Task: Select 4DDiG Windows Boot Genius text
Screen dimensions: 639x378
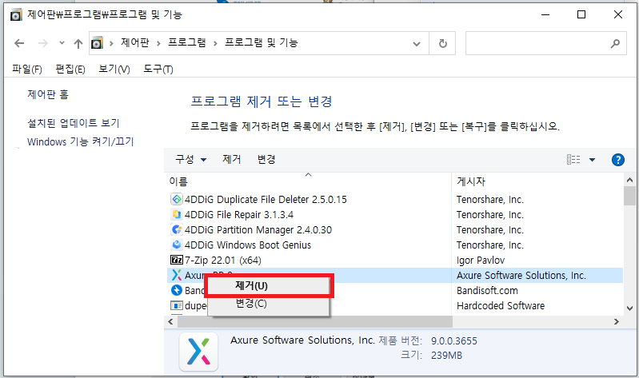Action: (x=248, y=245)
